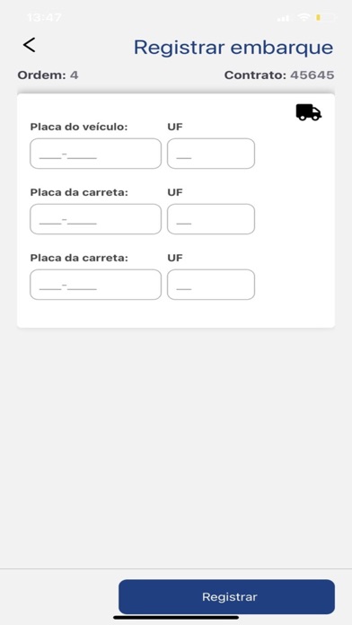352x625 pixels.
Task: Tap the battery indicator in status bar
Action: click(x=325, y=18)
